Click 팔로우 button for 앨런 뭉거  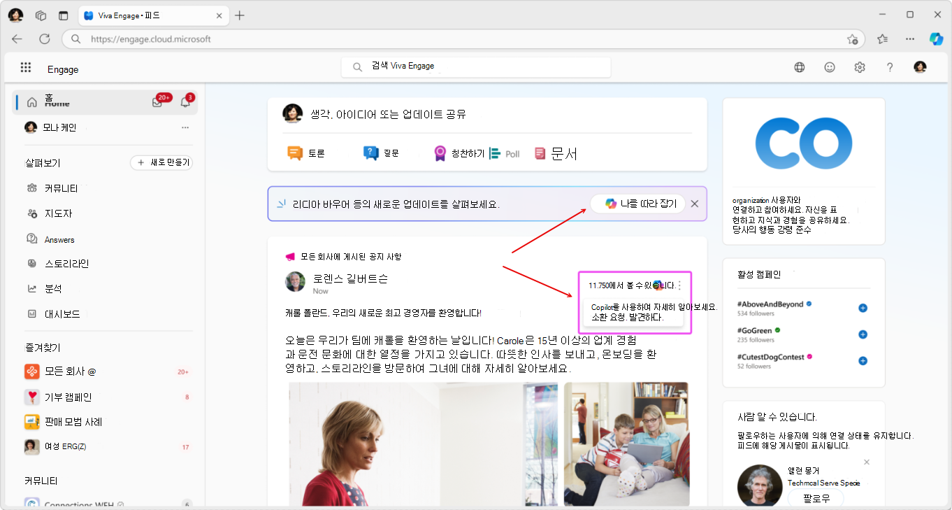tap(816, 499)
